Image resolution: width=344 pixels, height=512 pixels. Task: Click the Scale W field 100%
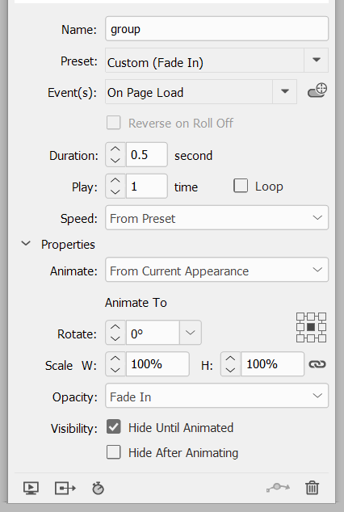pyautogui.click(x=157, y=364)
